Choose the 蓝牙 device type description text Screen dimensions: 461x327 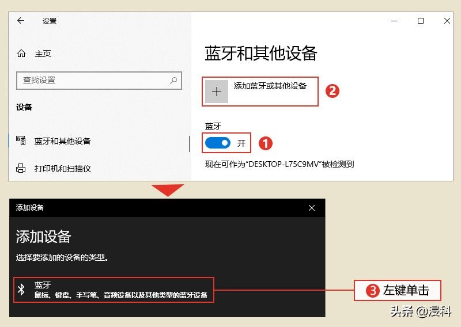[120, 295]
